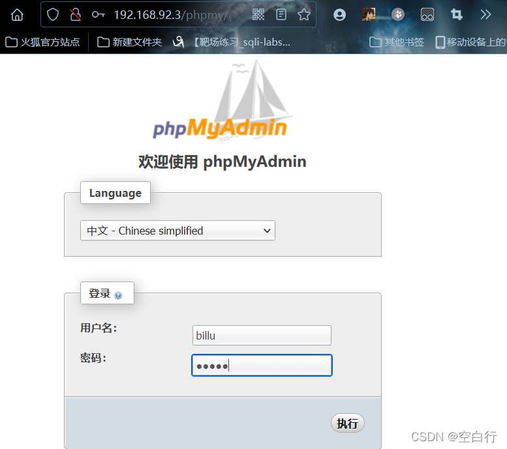507x449 pixels.
Task: Open the sqli-labs bookmark
Action: coord(232,42)
